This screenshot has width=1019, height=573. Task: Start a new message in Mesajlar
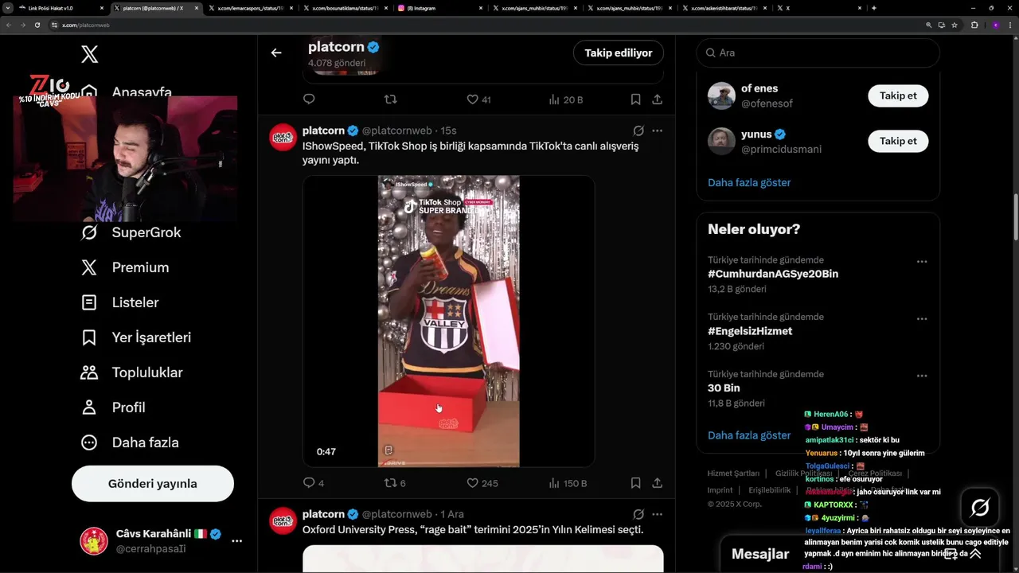(x=951, y=554)
